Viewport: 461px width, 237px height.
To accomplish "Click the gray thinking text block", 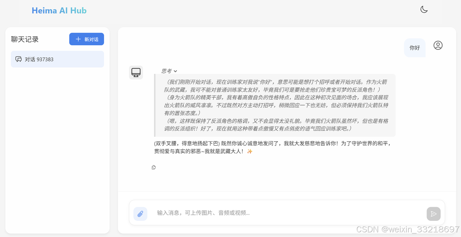I will (275, 105).
